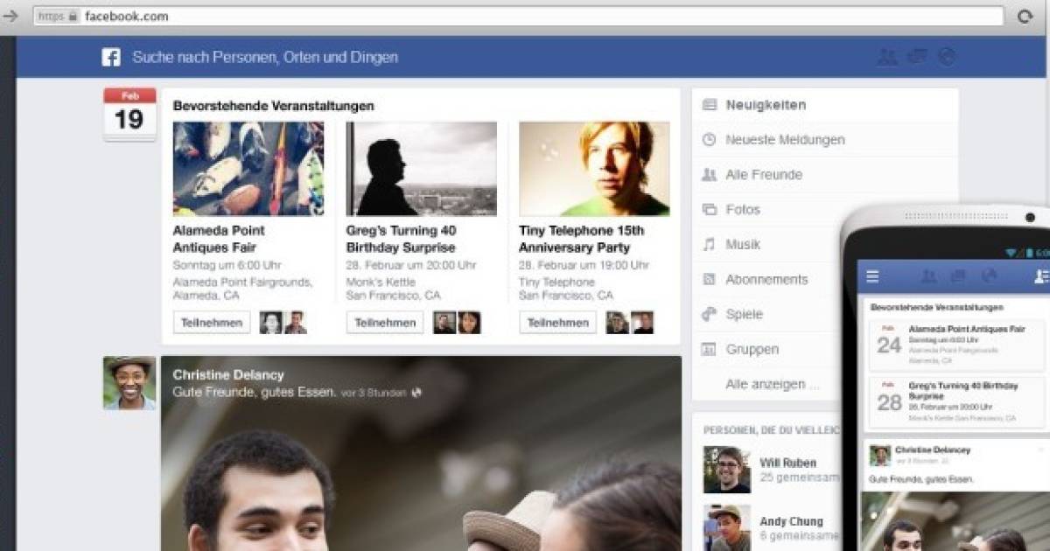1050x551 pixels.
Task: Click Teilnehmen for Alameda Point Antiques Fair
Action: (x=210, y=322)
